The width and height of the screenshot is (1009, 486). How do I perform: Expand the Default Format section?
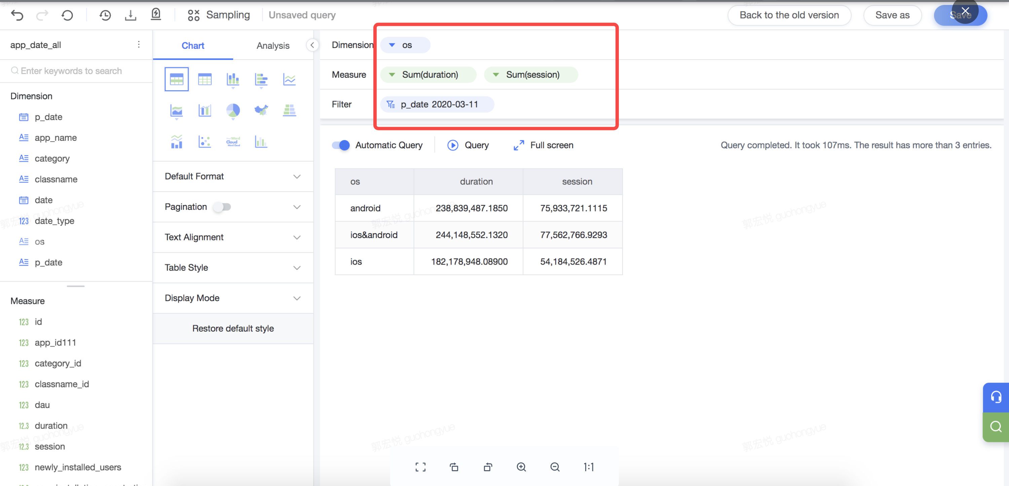(233, 176)
